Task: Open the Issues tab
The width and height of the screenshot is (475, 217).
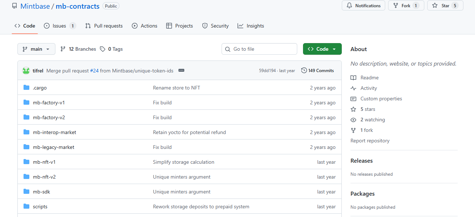Action: click(60, 26)
